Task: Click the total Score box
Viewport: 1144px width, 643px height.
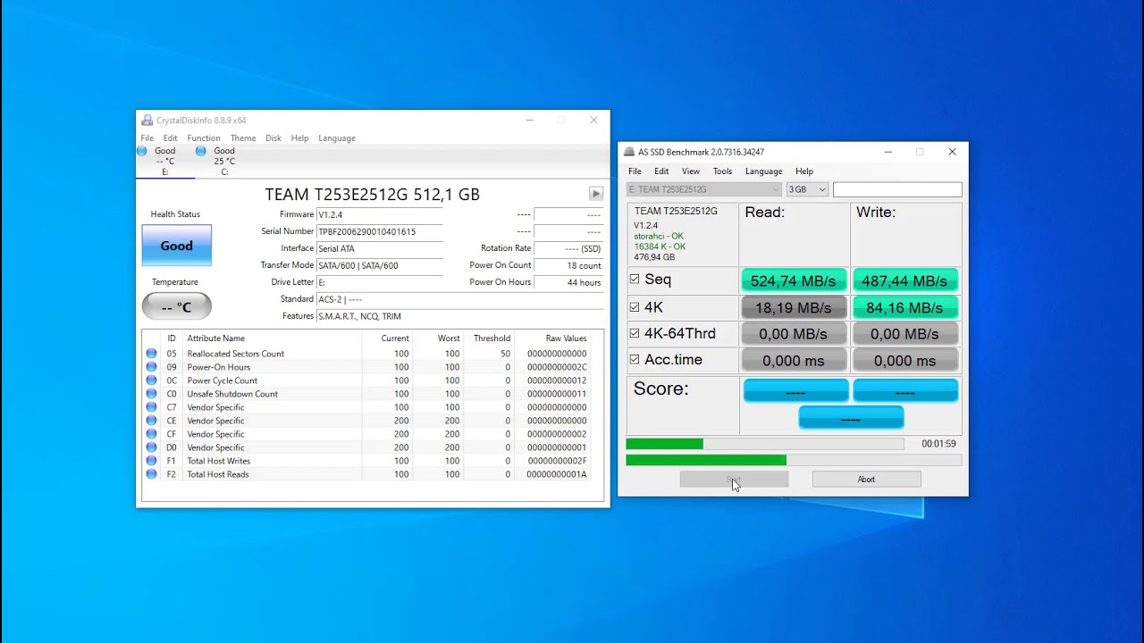Action: tap(851, 418)
